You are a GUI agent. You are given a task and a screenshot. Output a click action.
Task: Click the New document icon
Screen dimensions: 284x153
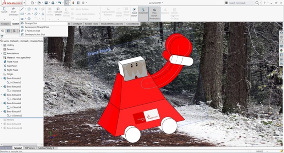[32, 3]
